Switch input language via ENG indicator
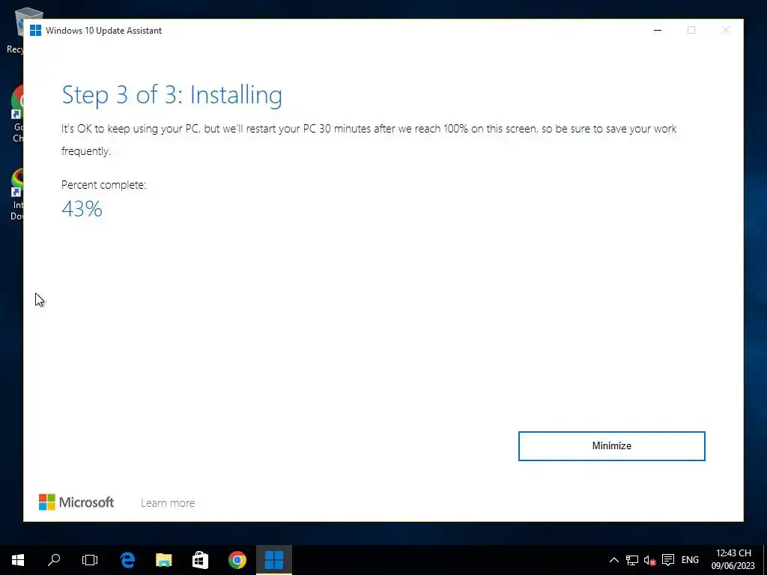Screen dimensions: 767x575 [690, 560]
